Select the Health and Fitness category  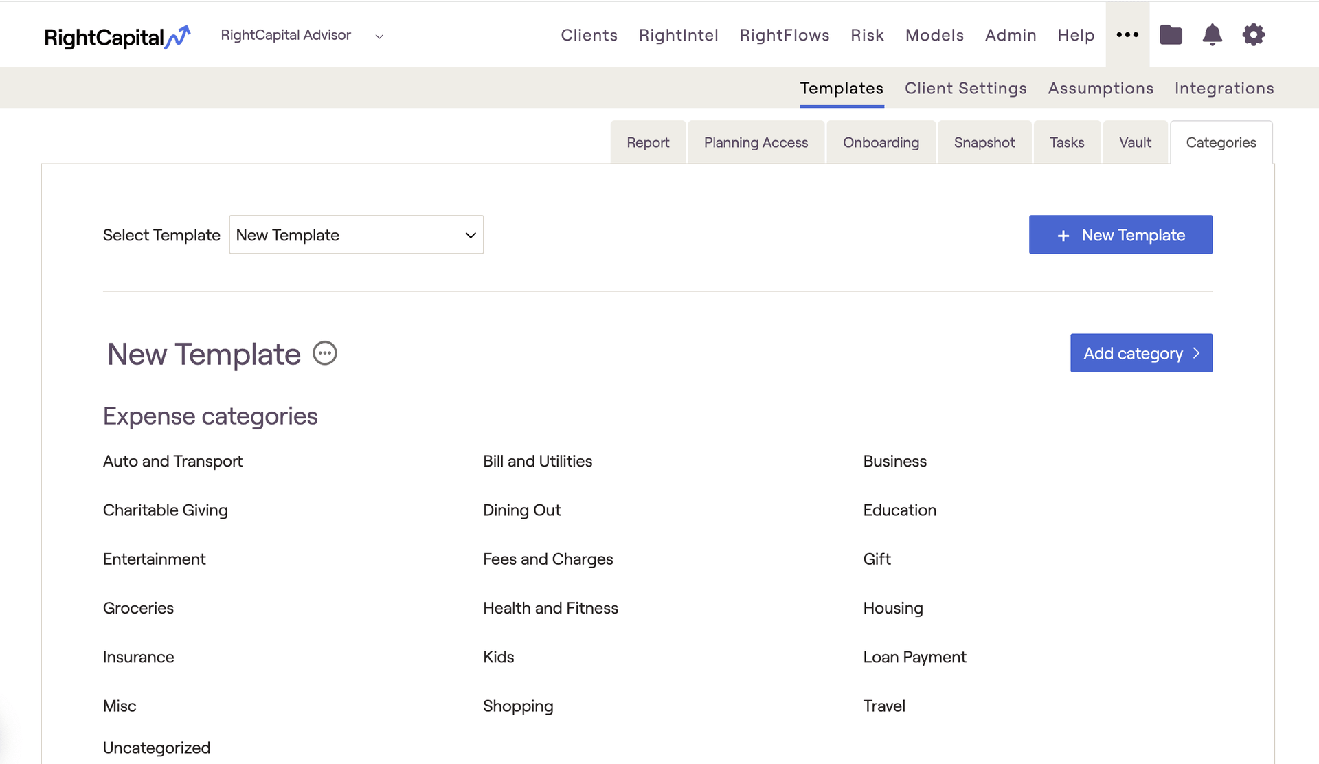tap(550, 608)
